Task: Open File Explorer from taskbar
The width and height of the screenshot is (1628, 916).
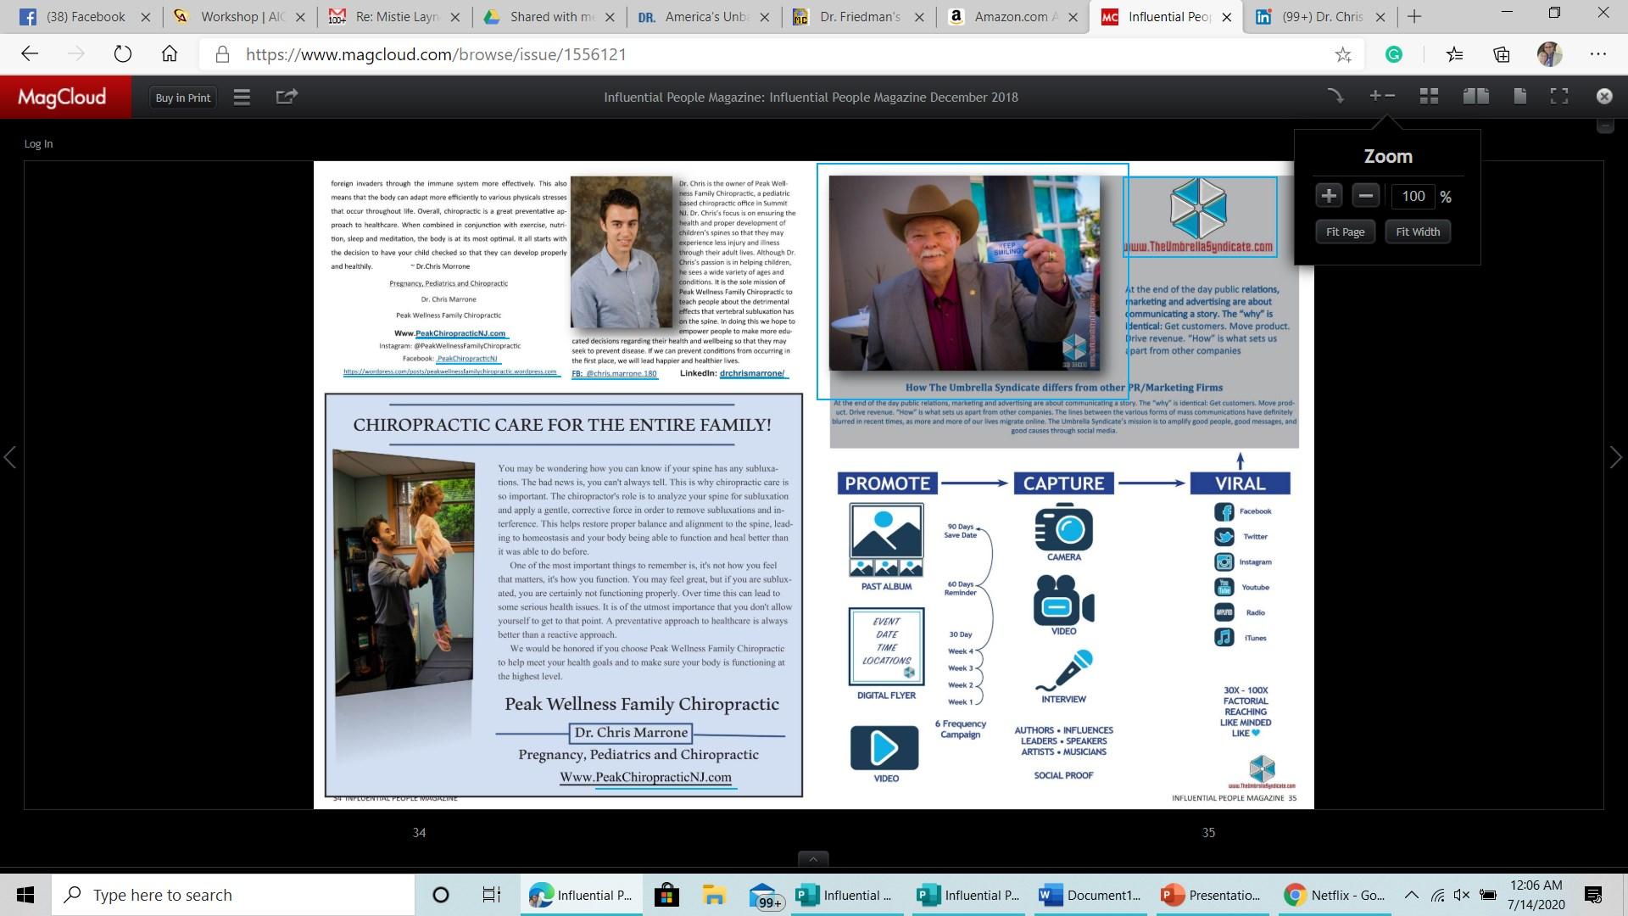Action: (x=714, y=895)
